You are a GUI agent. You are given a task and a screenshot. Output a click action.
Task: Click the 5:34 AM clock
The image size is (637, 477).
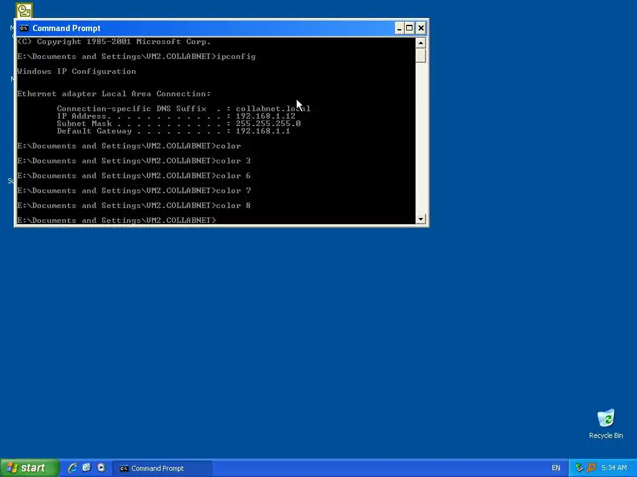pyautogui.click(x=614, y=468)
